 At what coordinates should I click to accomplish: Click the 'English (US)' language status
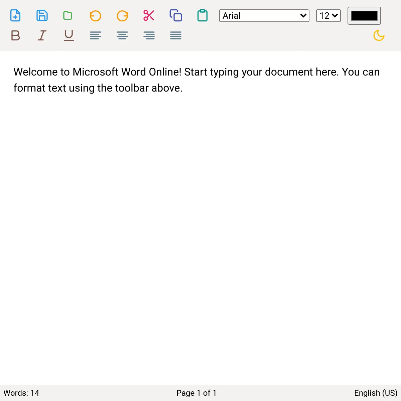pyautogui.click(x=376, y=393)
